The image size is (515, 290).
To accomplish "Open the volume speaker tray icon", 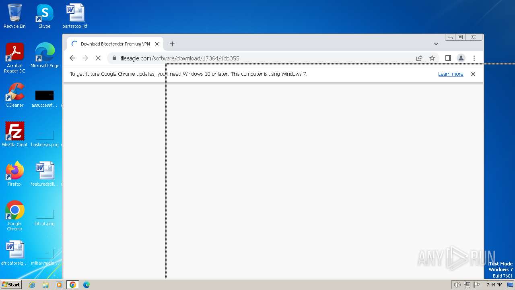I will click(x=457, y=285).
